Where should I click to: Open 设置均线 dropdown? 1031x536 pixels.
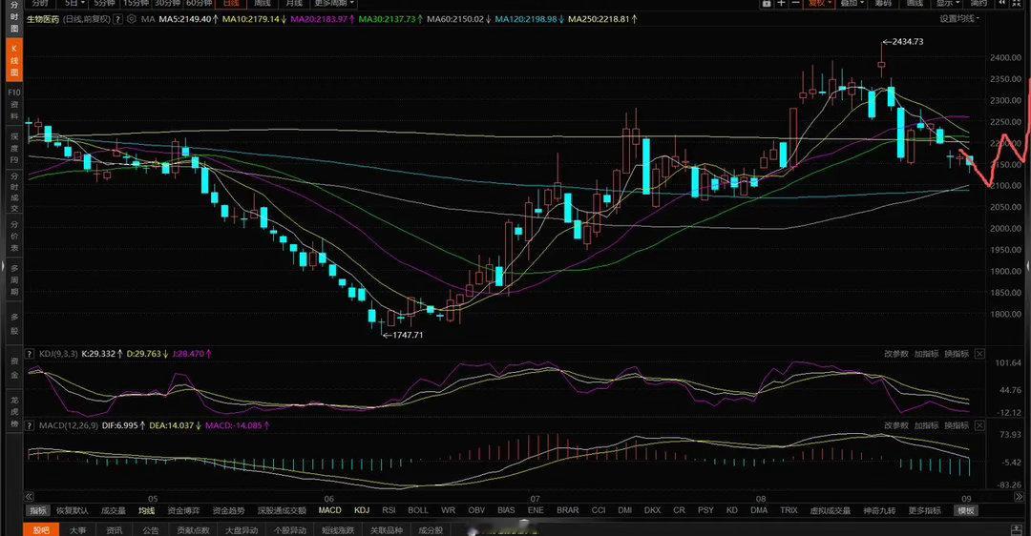pyautogui.click(x=959, y=18)
